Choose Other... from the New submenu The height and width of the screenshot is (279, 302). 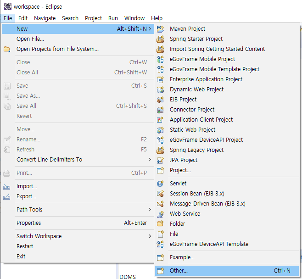point(179,271)
